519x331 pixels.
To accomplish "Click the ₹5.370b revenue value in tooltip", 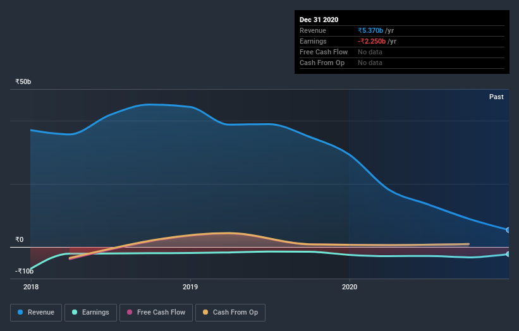I will click(370, 30).
